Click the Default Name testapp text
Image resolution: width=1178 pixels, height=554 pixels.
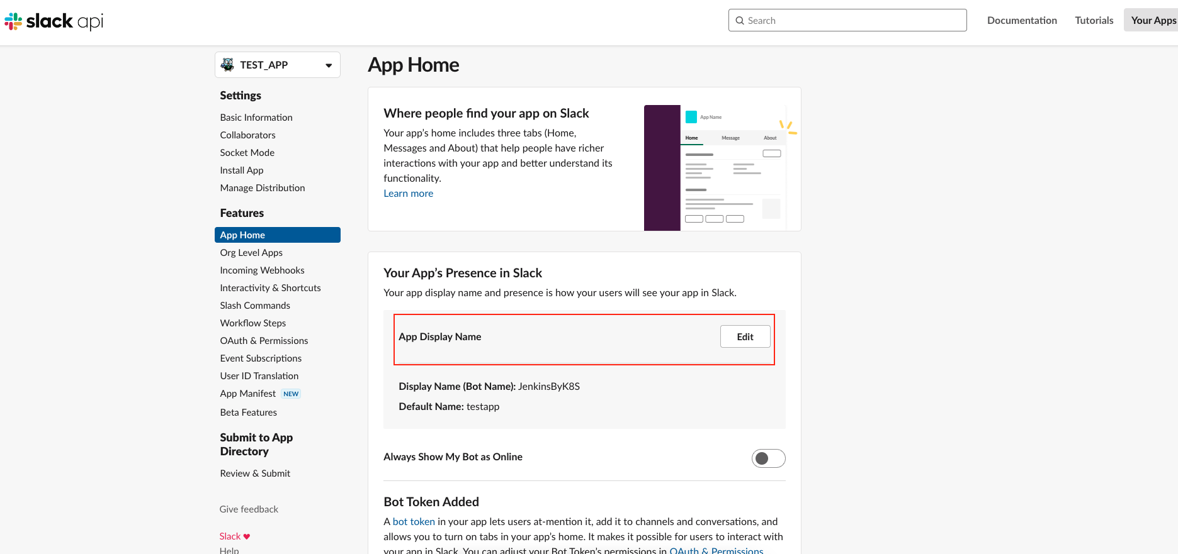pyautogui.click(x=449, y=407)
